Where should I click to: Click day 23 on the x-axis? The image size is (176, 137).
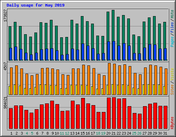point(124,133)
